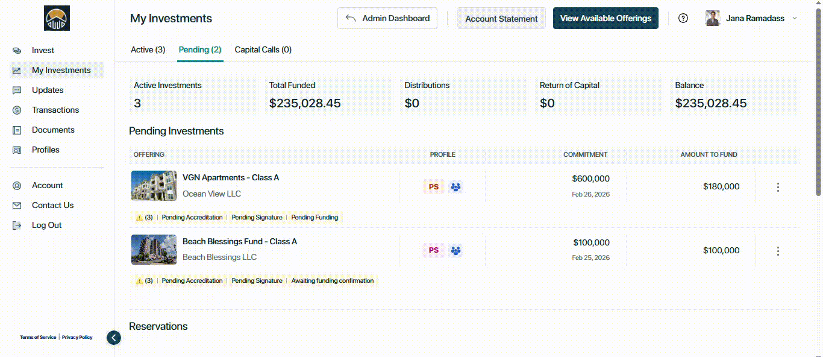823x357 pixels.
Task: Switch to the Active (3) tab
Action: 148,50
